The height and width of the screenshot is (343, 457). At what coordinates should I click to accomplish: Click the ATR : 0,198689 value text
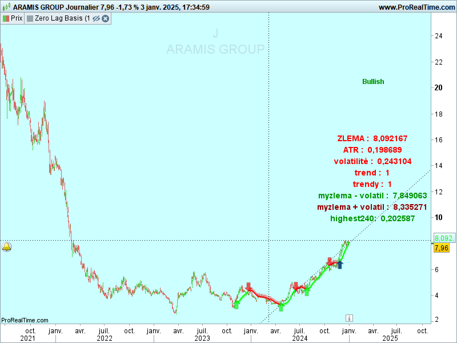372,150
